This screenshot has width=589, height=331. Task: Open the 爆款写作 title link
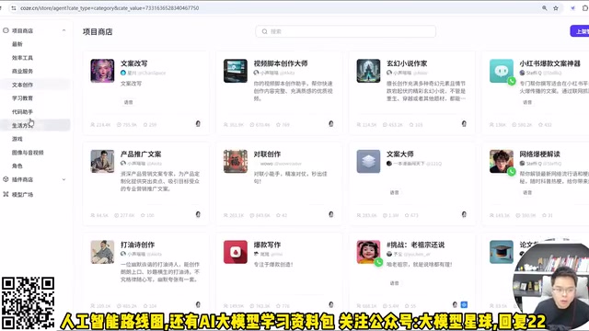pos(267,245)
